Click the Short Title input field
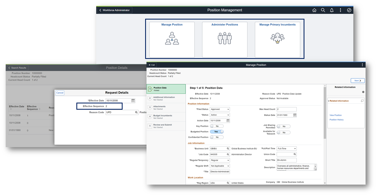The image size is (377, 196). [287, 160]
